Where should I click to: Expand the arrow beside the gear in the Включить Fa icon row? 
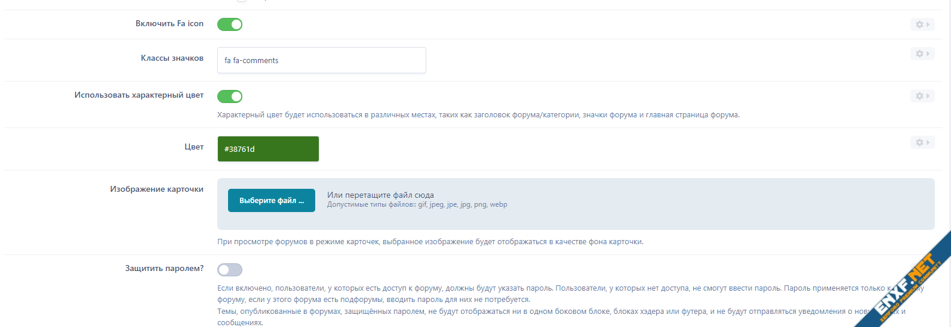[928, 24]
